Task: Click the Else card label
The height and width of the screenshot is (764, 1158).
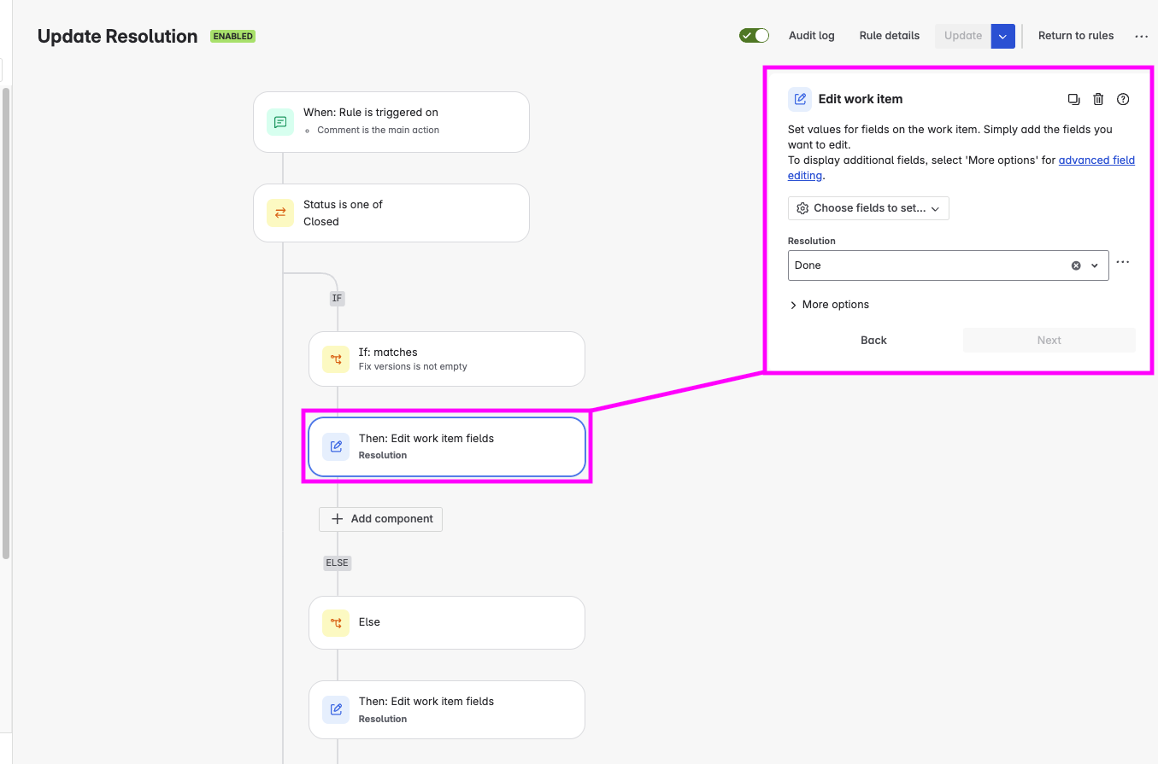Action: [369, 622]
